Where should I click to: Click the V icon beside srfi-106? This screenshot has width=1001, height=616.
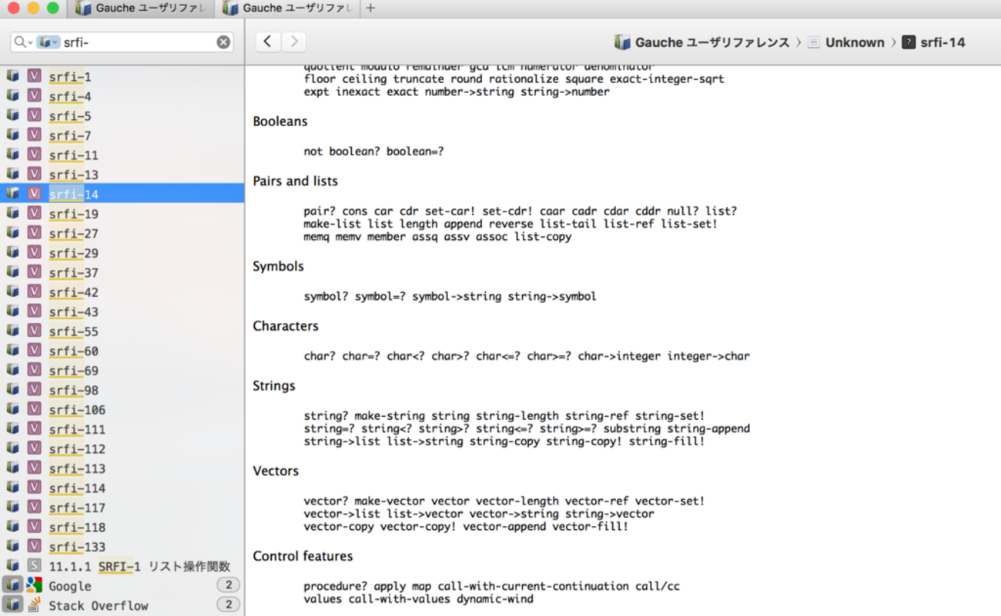click(34, 409)
